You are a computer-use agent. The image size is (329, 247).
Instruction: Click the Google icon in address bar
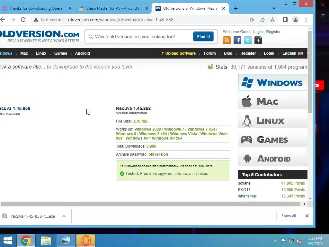pyautogui.click(x=252, y=20)
